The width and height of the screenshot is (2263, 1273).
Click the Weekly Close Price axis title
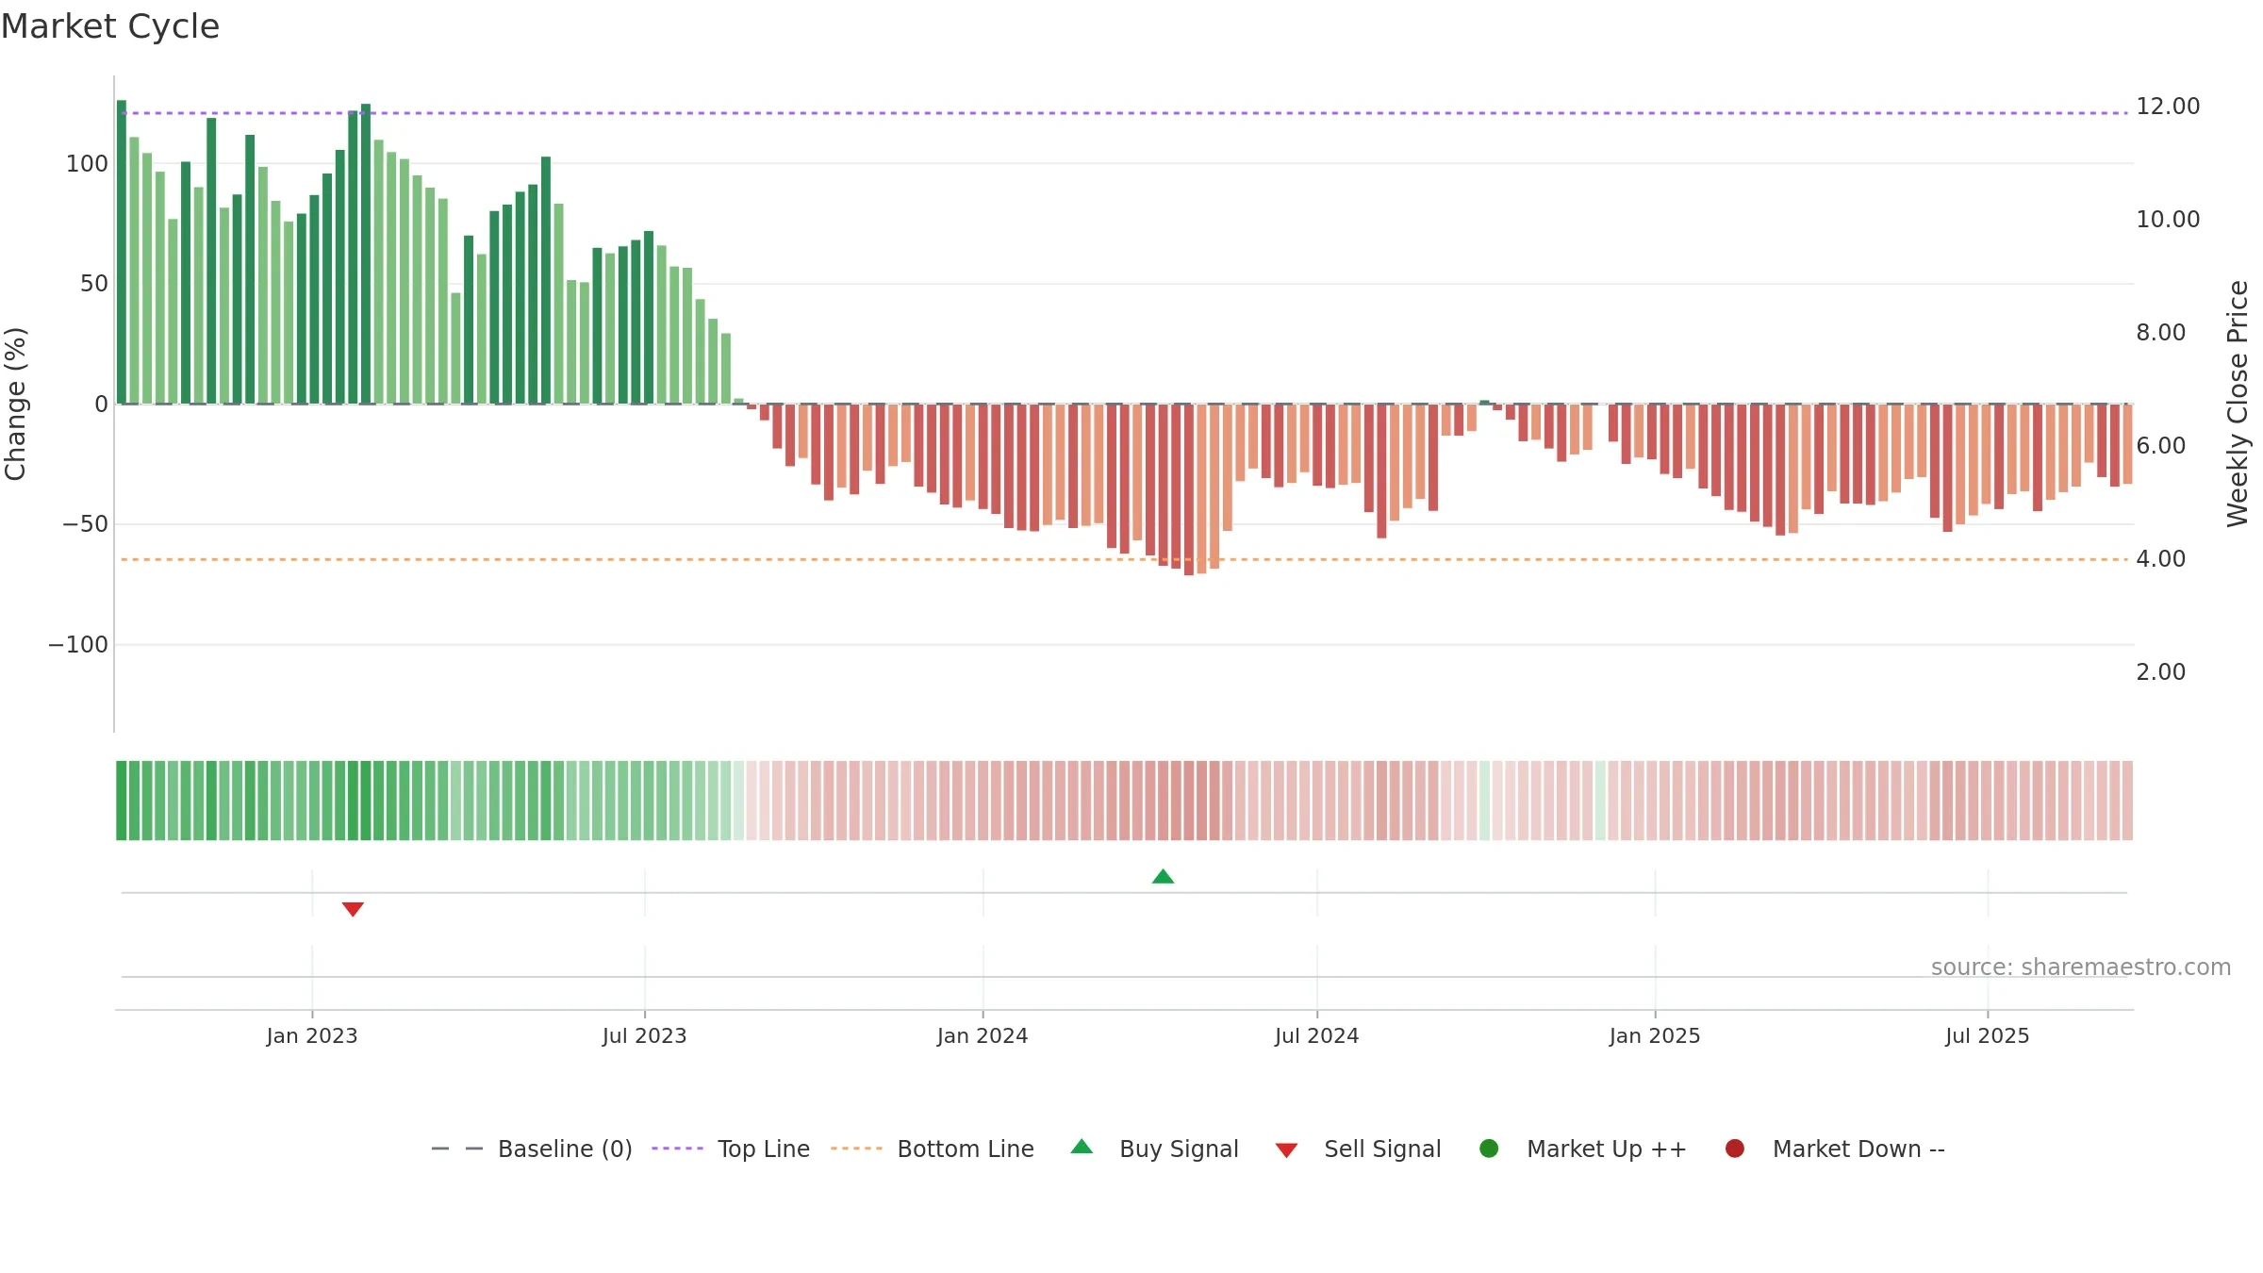(x=2238, y=404)
